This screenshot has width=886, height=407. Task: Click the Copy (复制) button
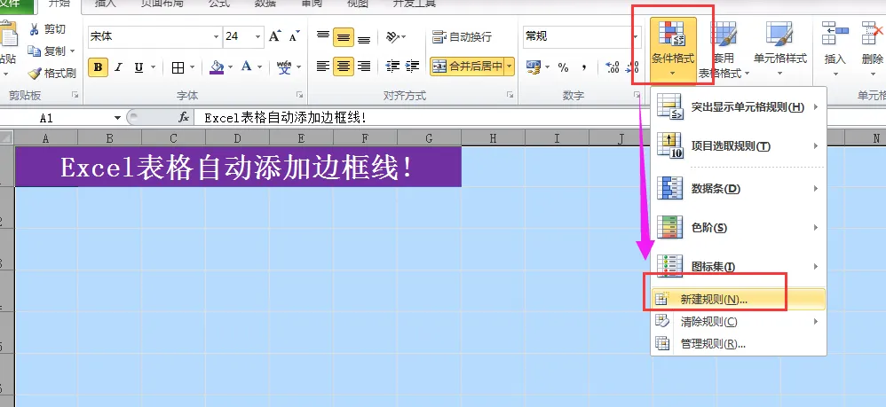tap(47, 51)
